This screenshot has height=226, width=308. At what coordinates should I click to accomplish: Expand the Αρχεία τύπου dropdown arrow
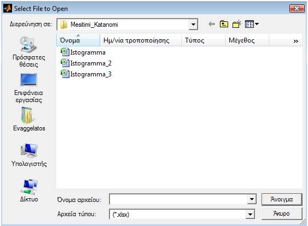250,214
